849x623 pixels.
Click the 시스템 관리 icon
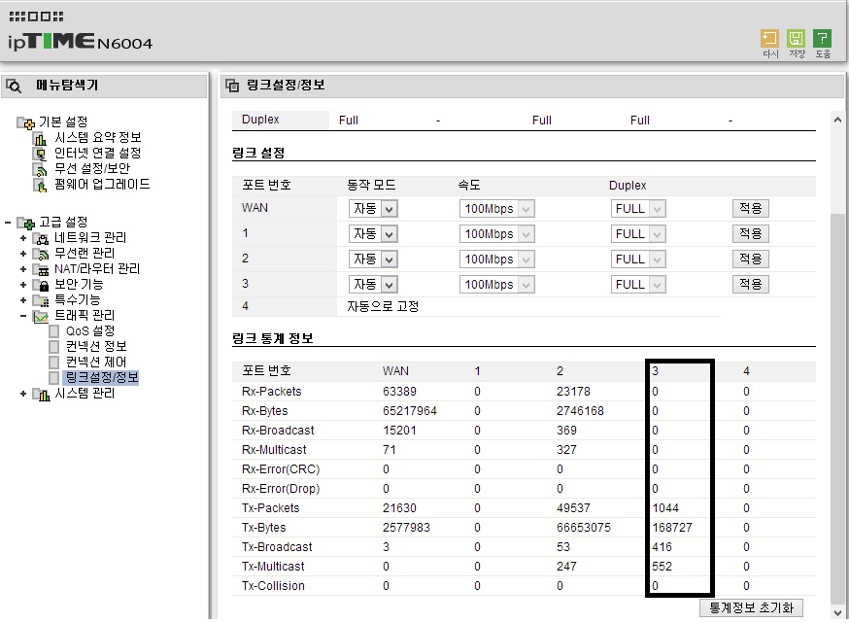pos(41,395)
